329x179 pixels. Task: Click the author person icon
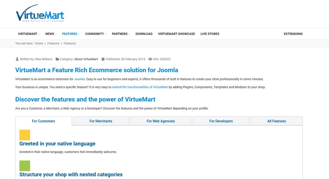point(17,59)
